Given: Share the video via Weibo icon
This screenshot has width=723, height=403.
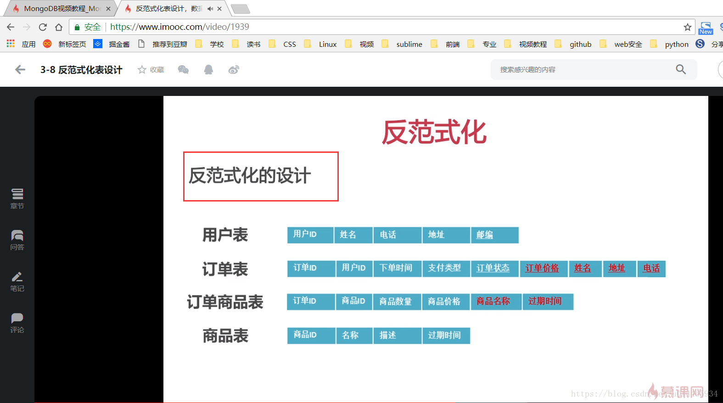Looking at the screenshot, I should click(234, 70).
